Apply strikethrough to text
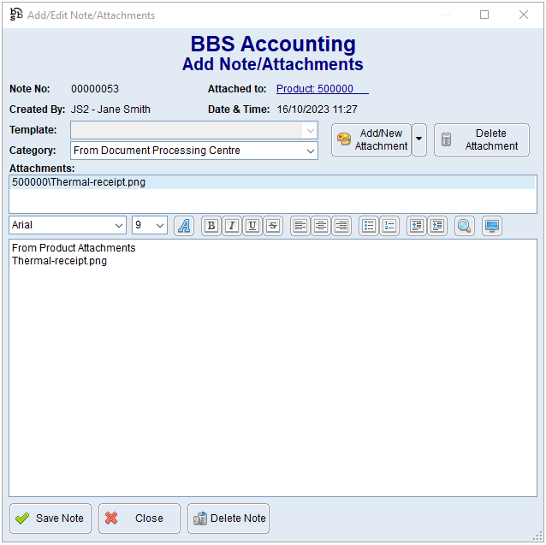Image resolution: width=546 pixels, height=545 pixels. (272, 226)
